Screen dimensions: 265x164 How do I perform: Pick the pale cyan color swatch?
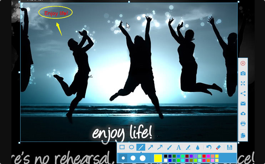point(200,160)
